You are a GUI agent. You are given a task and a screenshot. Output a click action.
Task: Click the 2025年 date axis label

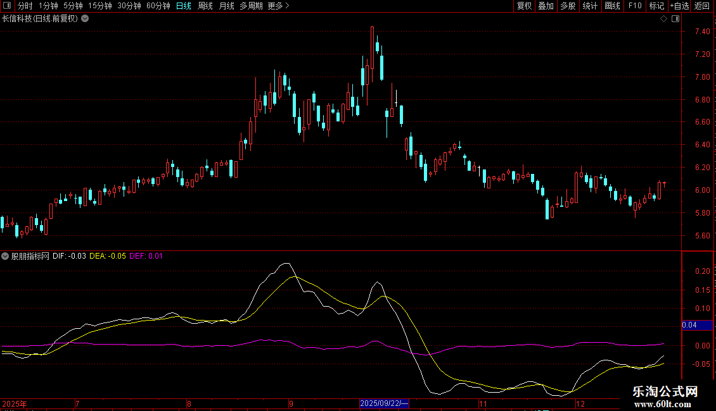(15, 403)
